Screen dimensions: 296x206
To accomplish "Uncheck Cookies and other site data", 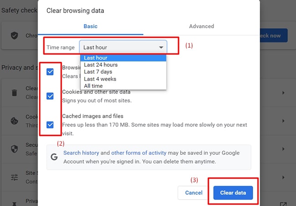I will click(x=50, y=96).
